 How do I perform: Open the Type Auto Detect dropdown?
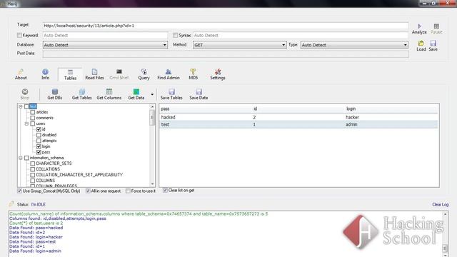[x=405, y=45]
